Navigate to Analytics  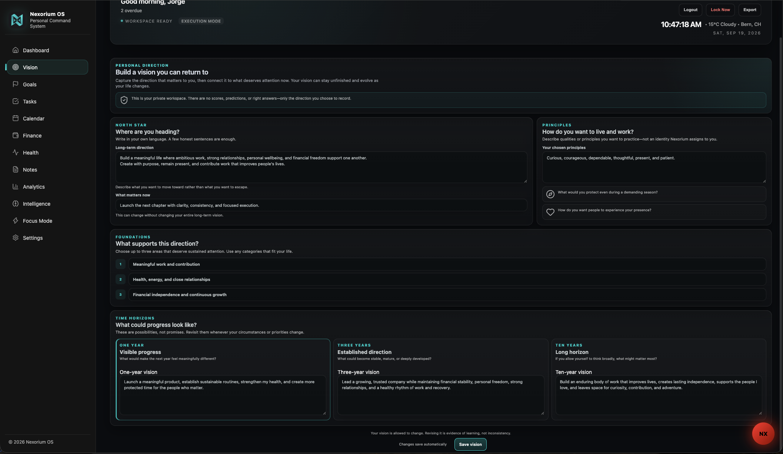(x=47, y=186)
